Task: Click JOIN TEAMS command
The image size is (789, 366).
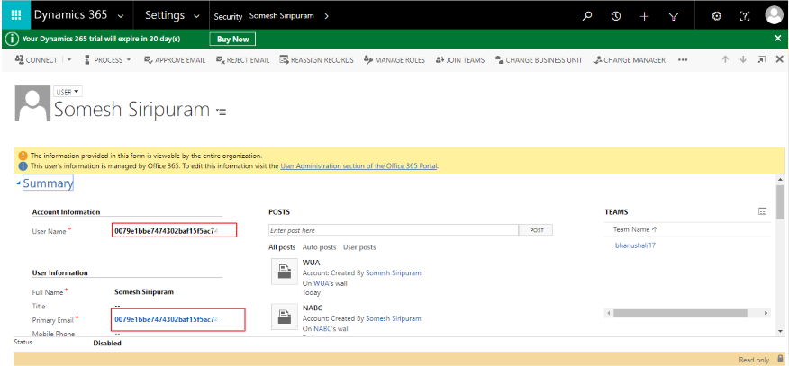Action: point(460,59)
